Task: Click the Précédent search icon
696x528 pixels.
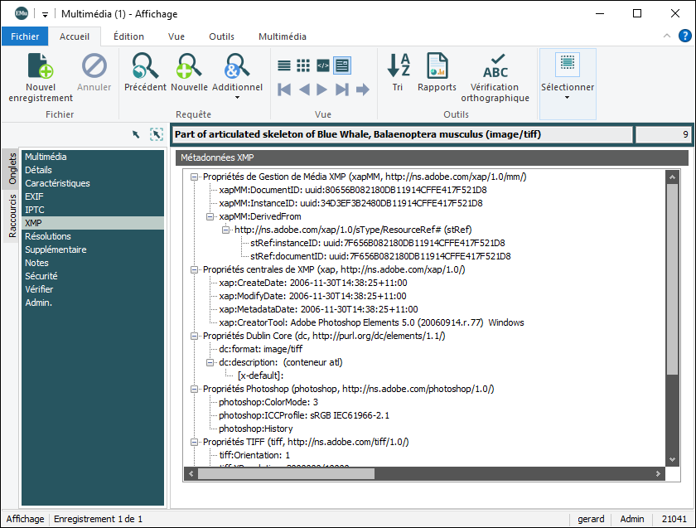Action: pyautogui.click(x=145, y=66)
